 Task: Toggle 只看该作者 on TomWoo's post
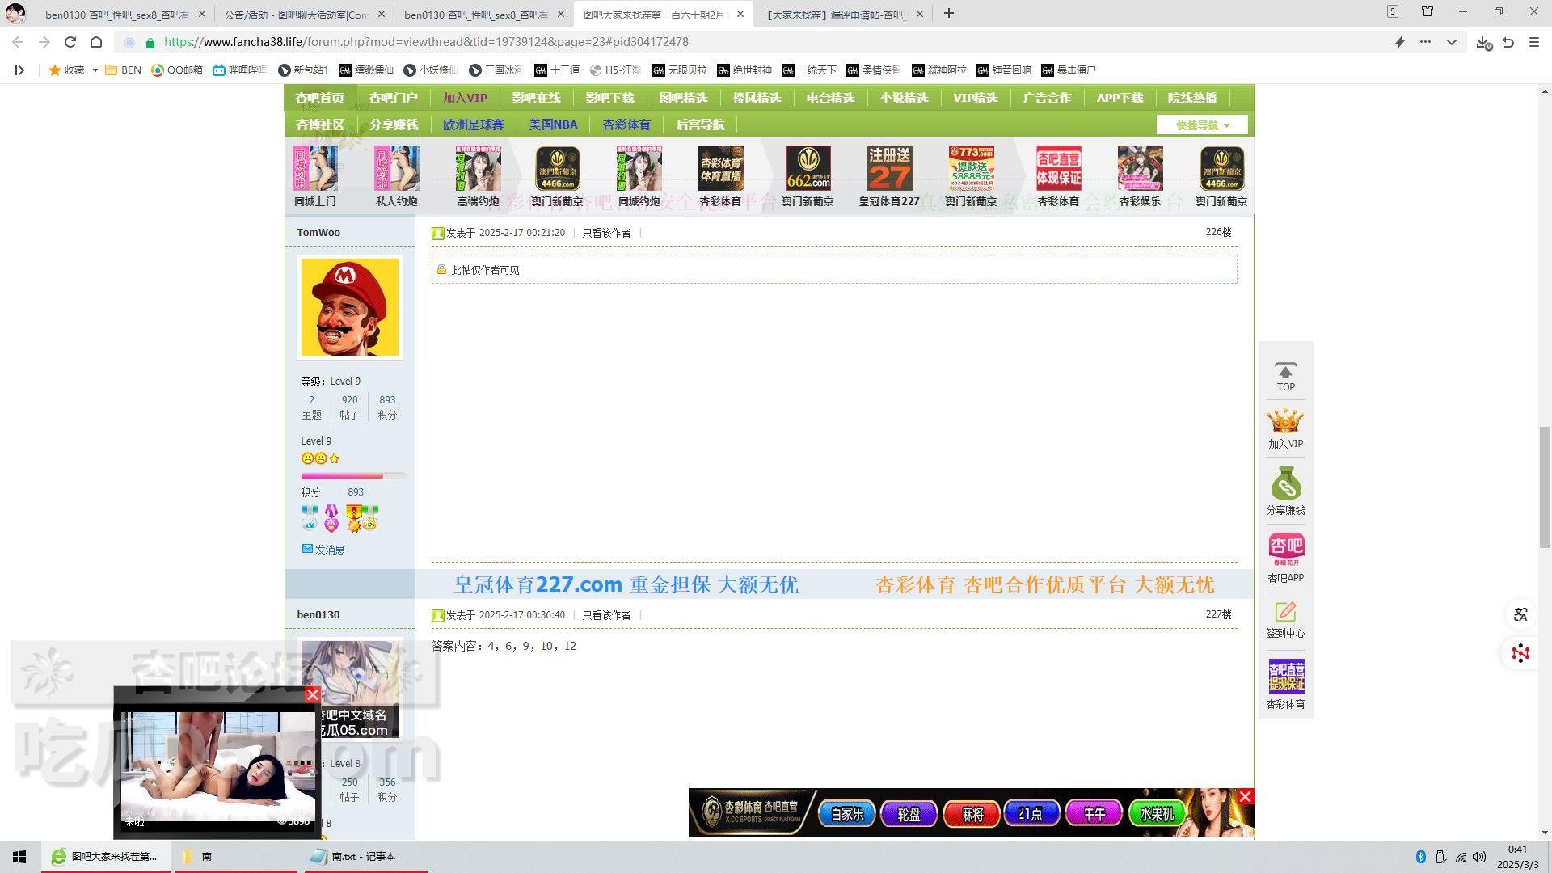point(606,233)
